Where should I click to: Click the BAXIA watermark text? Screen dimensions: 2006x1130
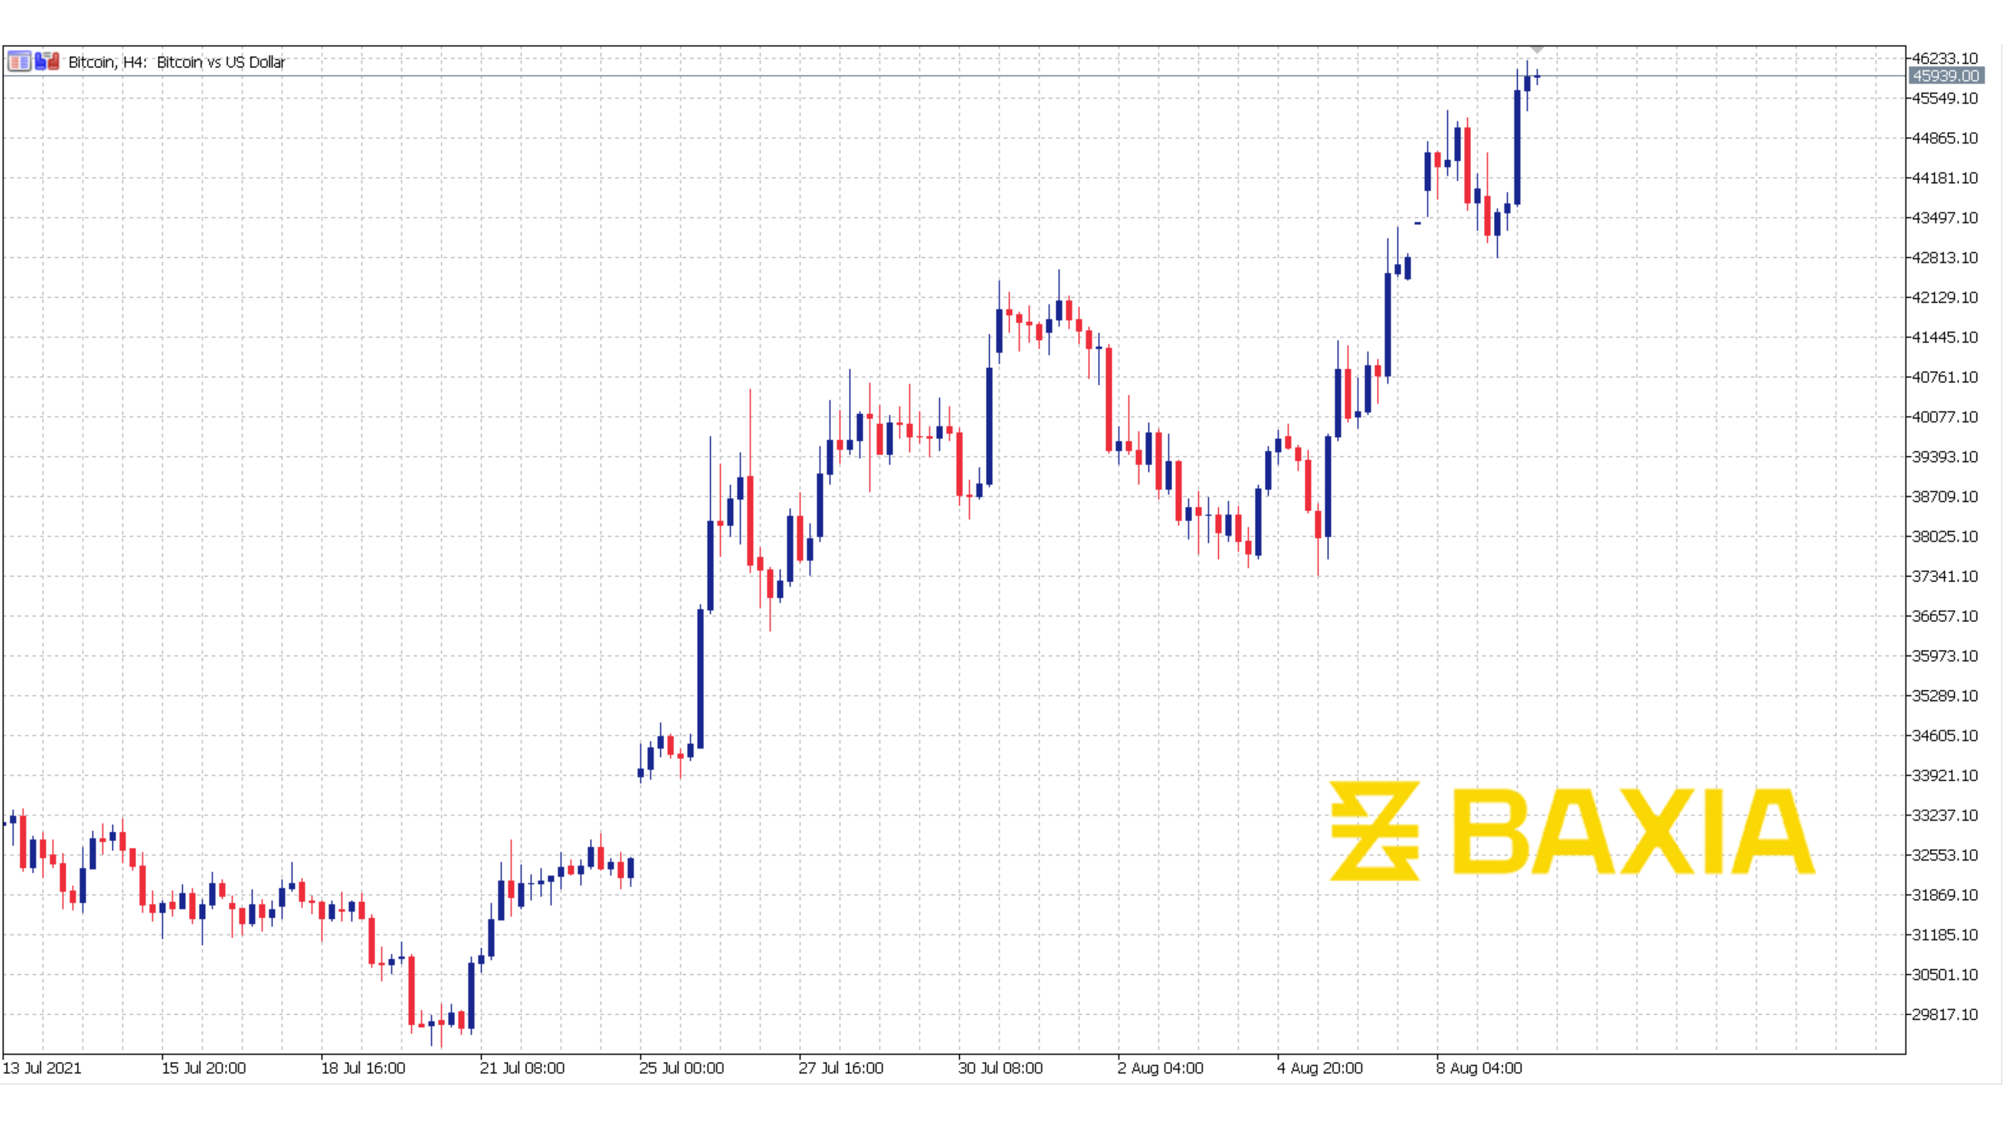pos(1634,830)
